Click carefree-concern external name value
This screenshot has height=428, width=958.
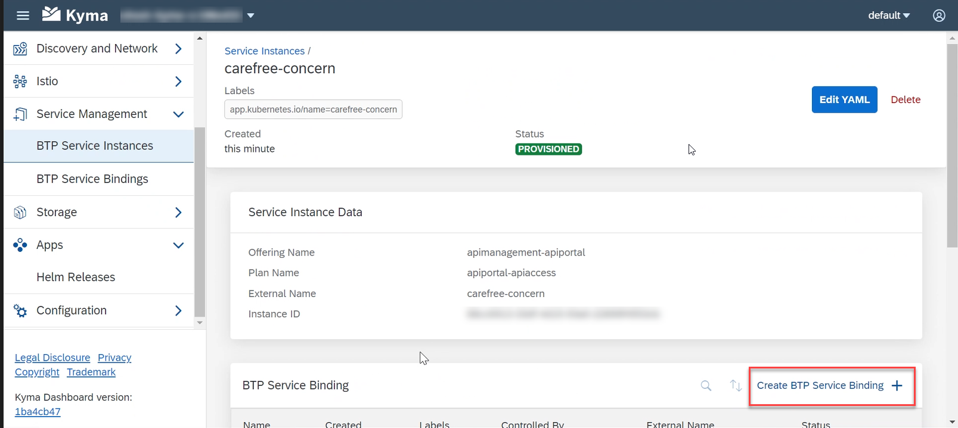[506, 293]
